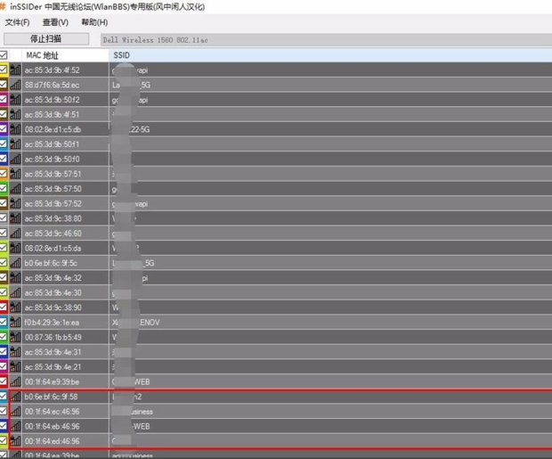Toggle checkbox for 00:1f:64:e9:39:be
This screenshot has height=459, width=552.
[x=4, y=381]
